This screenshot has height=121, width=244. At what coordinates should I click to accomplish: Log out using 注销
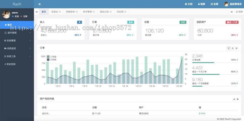point(24,16)
